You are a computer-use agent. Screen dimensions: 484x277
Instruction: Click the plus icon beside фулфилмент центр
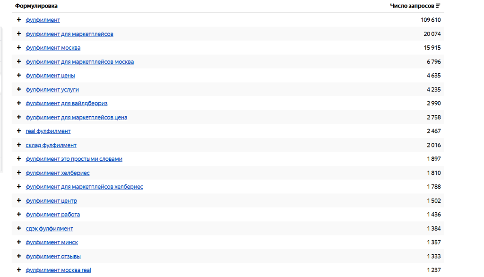click(x=19, y=200)
